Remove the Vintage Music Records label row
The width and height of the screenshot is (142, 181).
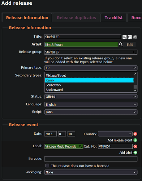(x=135, y=147)
